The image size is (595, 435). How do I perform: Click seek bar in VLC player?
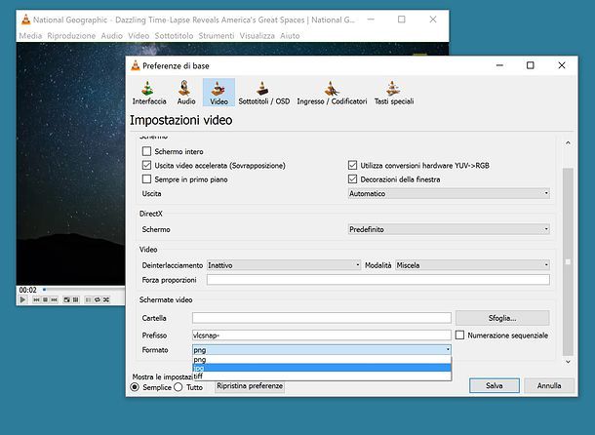[x=84, y=290]
